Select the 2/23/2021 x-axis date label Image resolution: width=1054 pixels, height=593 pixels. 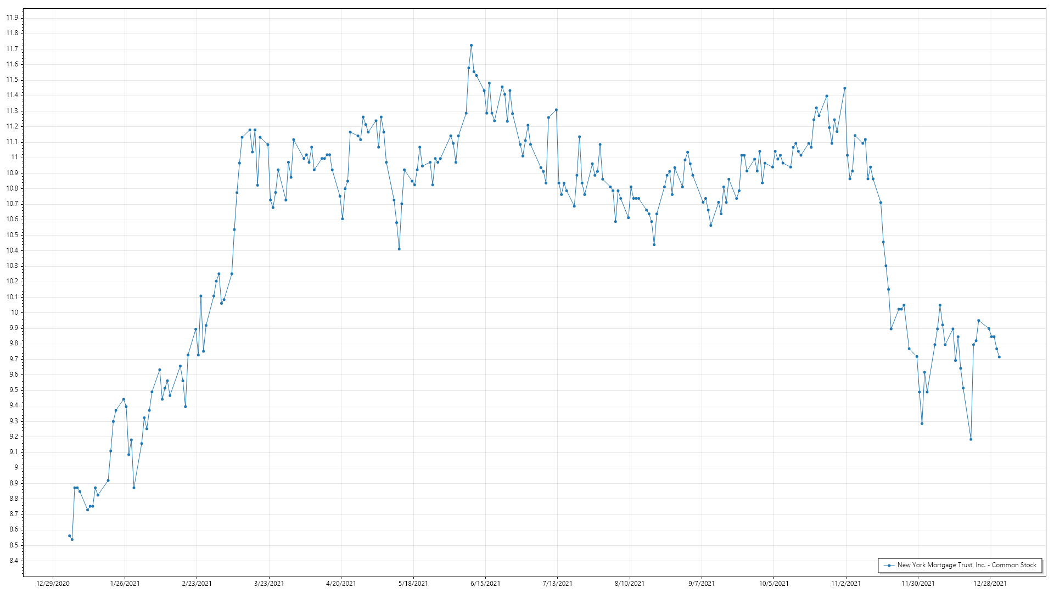(197, 583)
